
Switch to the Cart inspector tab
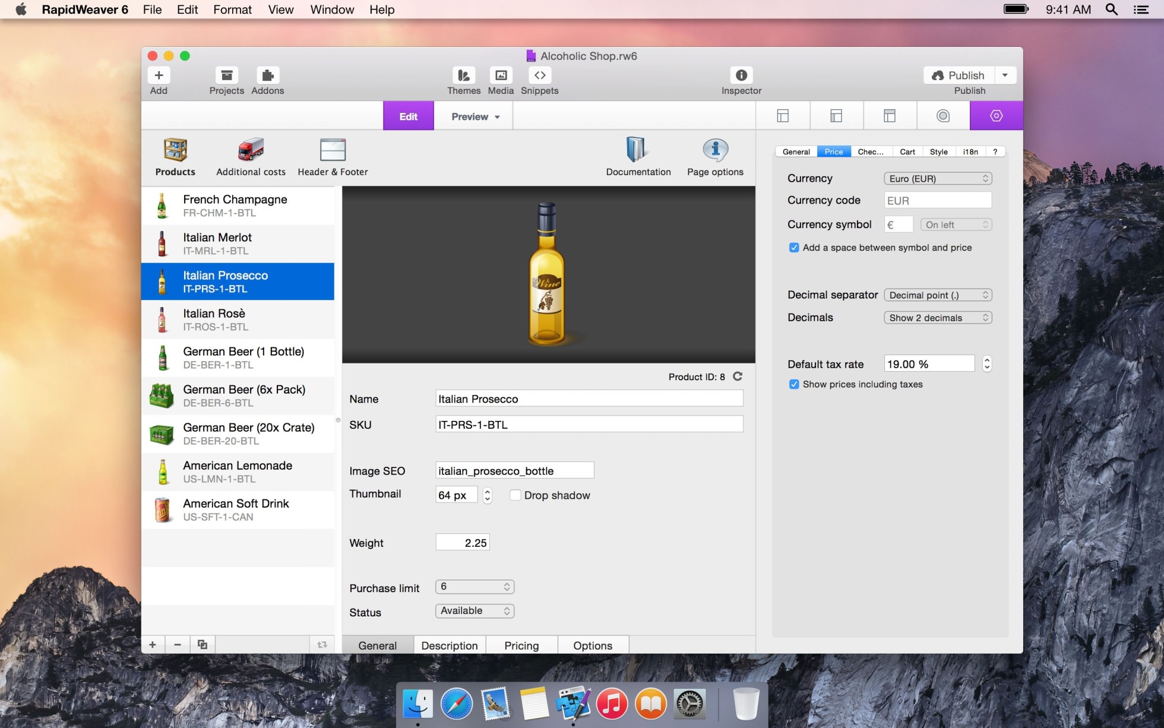pos(907,152)
